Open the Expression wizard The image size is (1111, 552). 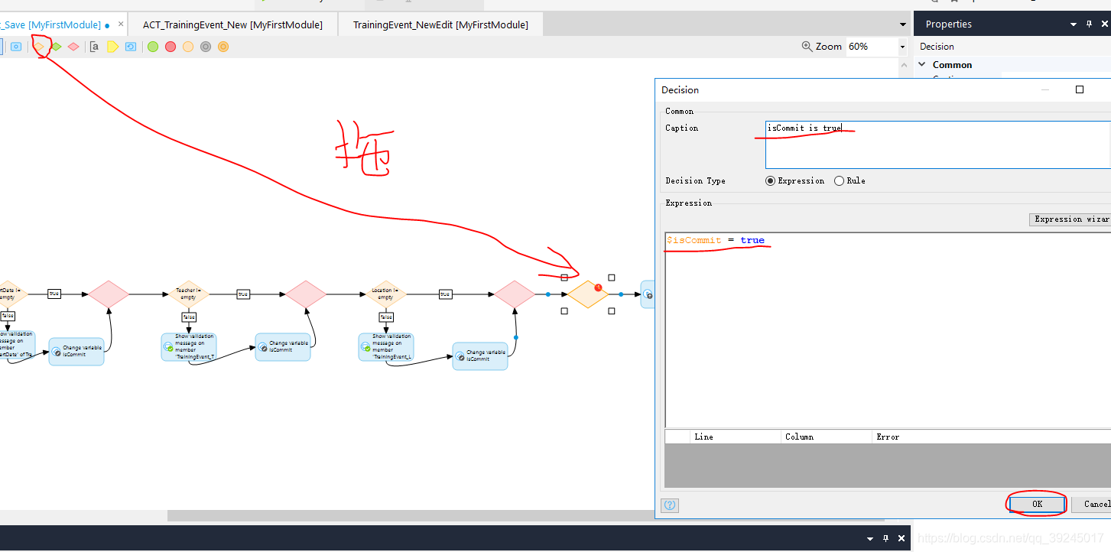pyautogui.click(x=1070, y=219)
